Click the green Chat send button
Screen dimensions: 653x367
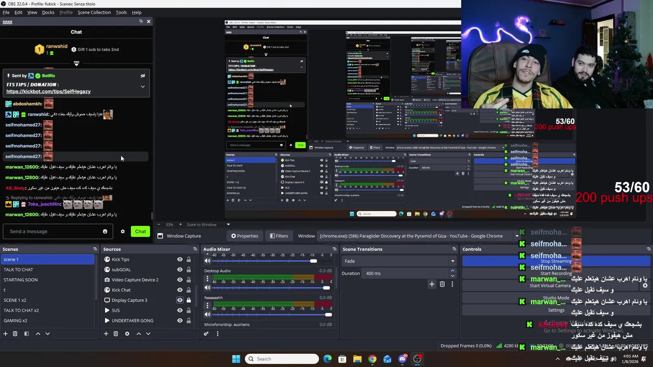tap(140, 231)
